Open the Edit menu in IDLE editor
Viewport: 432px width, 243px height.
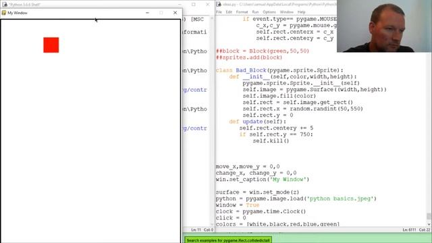point(229,12)
